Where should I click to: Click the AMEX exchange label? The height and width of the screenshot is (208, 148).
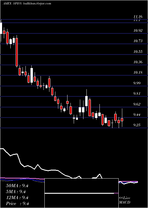tap(7, 4)
